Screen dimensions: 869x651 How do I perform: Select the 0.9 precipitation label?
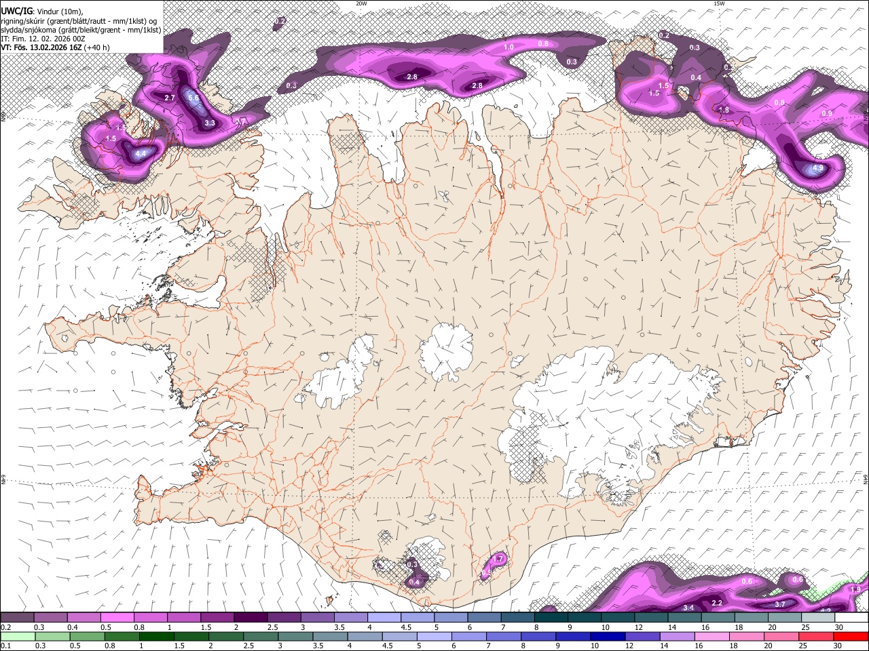(827, 113)
